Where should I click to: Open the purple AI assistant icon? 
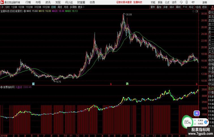click(x=197, y=113)
